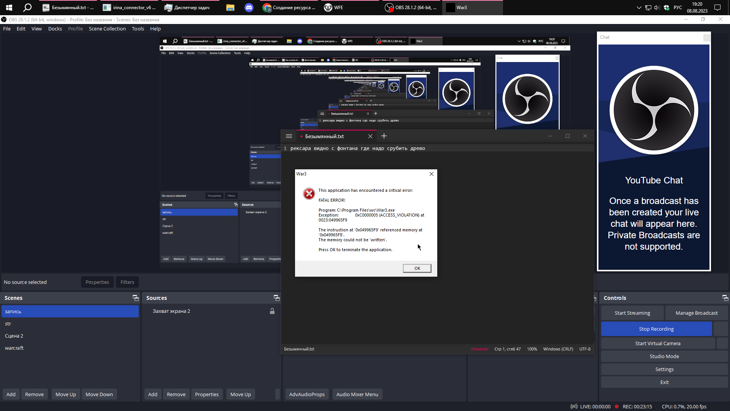Open the Scene Collection menu
The height and width of the screenshot is (411, 730).
pos(107,29)
